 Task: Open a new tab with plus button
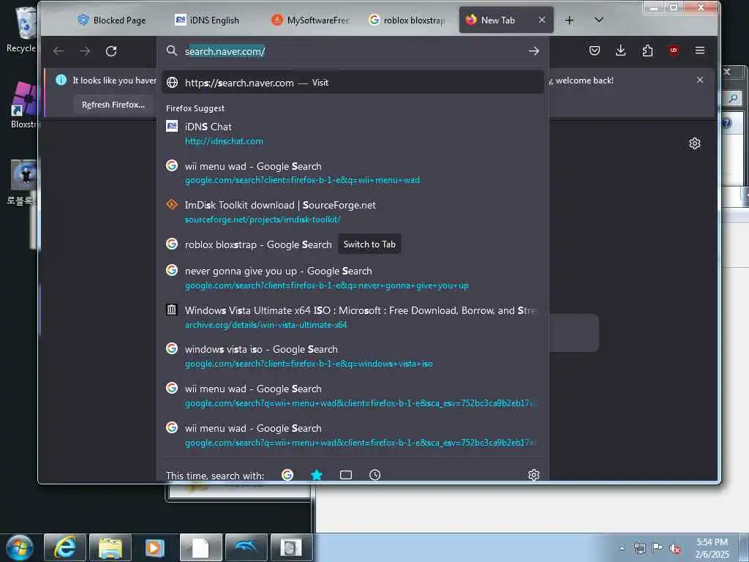coord(569,20)
